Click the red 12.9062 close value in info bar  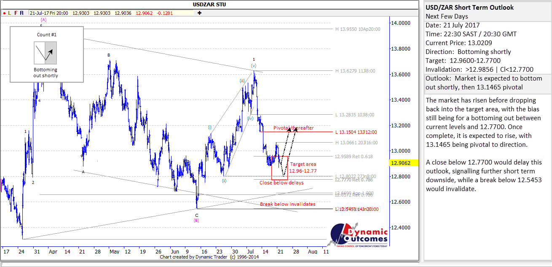(144, 13)
